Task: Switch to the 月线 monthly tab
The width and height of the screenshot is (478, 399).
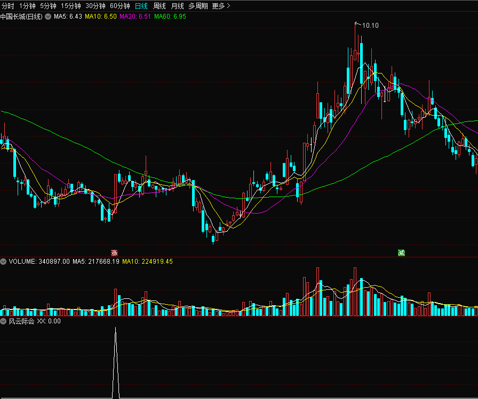Action: coord(177,6)
